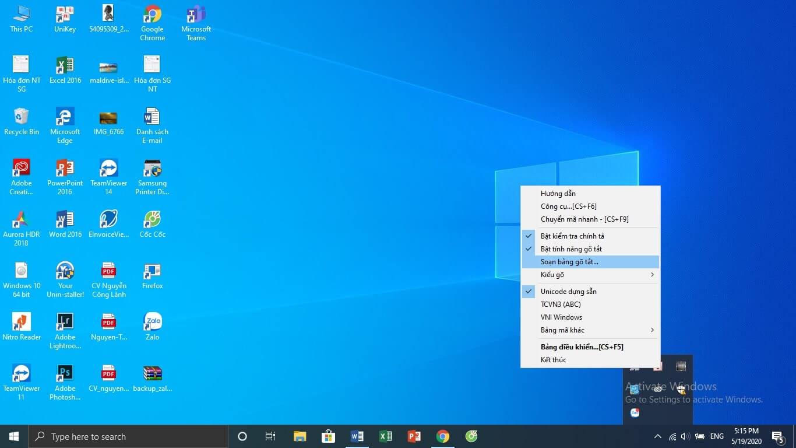Select the Samsung Printer desktop shortcut
The image size is (796, 448).
(x=152, y=177)
